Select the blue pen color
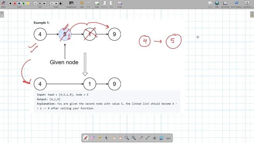This screenshot has width=254, height=143. point(19,4)
